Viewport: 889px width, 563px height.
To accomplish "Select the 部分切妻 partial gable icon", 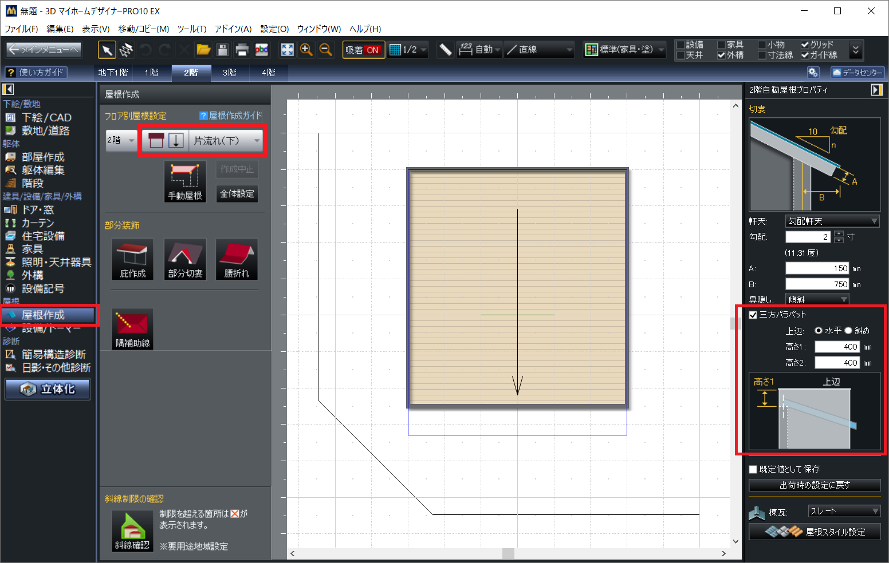I will pos(185,259).
